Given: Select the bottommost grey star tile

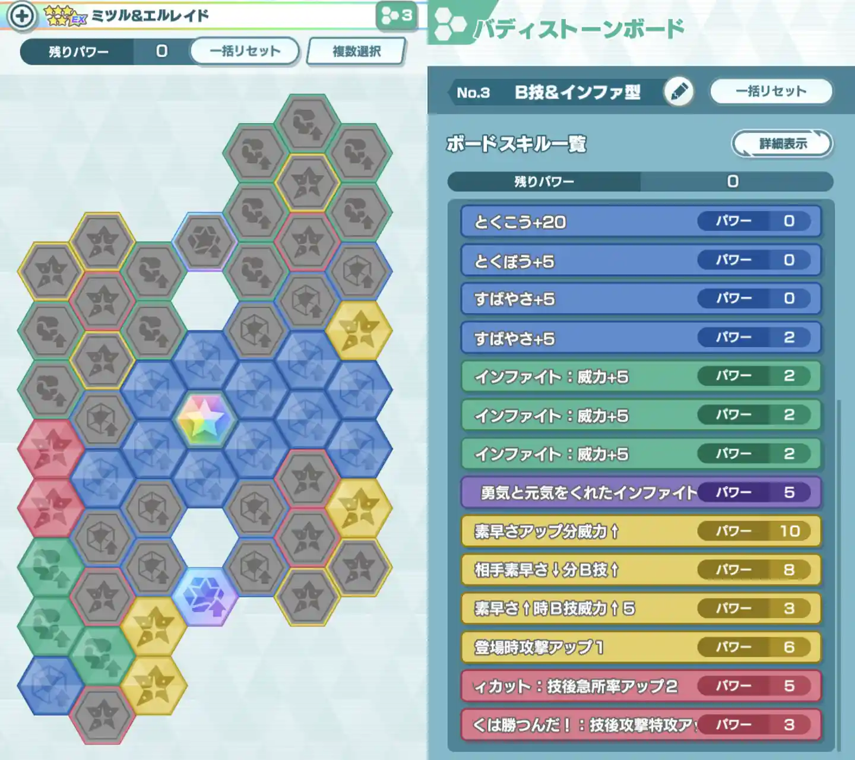Looking at the screenshot, I should coord(102,715).
